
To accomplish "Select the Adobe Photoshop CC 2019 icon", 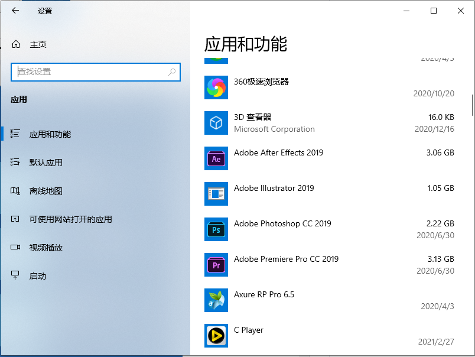I will click(216, 229).
